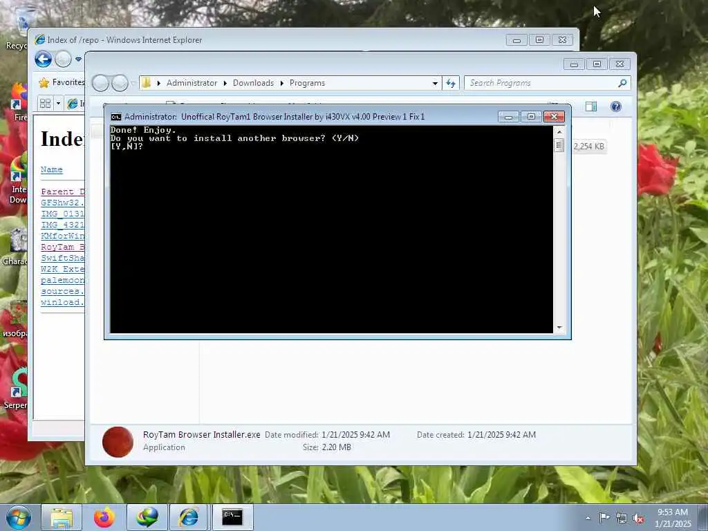Expand the arrow after Administrator breadcrumb
The width and height of the screenshot is (708, 531).
click(x=225, y=83)
